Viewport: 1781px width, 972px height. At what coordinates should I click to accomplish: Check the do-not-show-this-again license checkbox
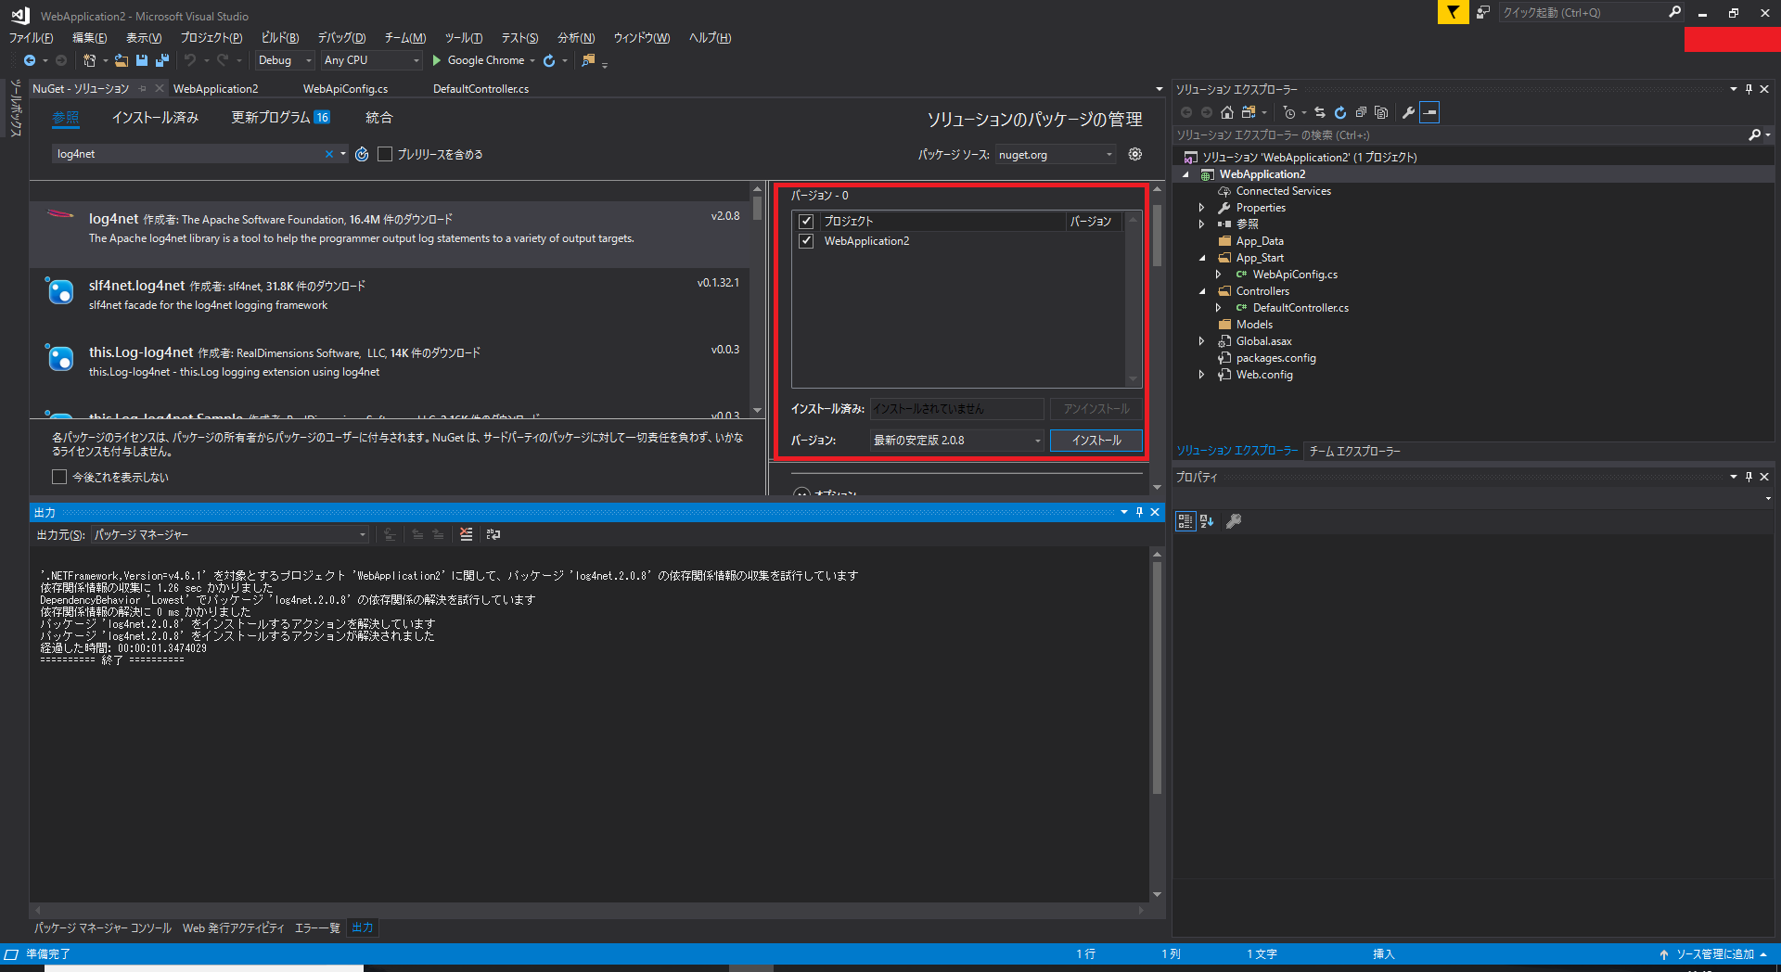tap(59, 477)
